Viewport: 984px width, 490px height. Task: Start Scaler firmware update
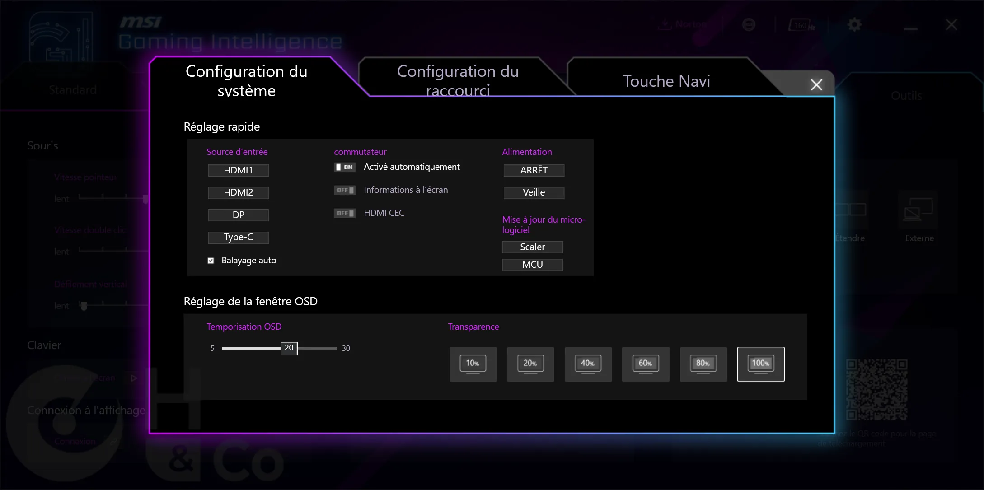(533, 247)
